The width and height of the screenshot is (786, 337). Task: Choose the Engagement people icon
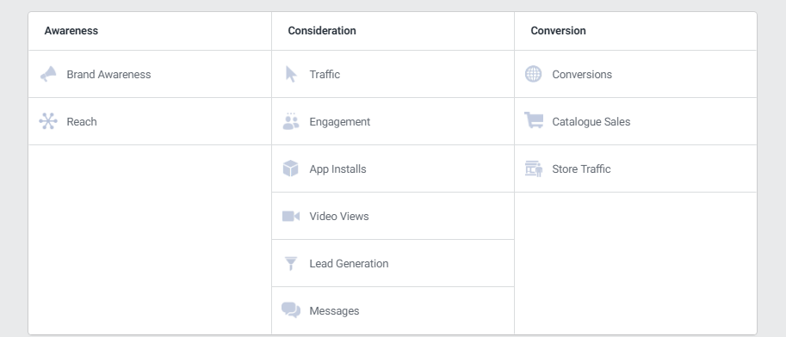click(x=291, y=122)
